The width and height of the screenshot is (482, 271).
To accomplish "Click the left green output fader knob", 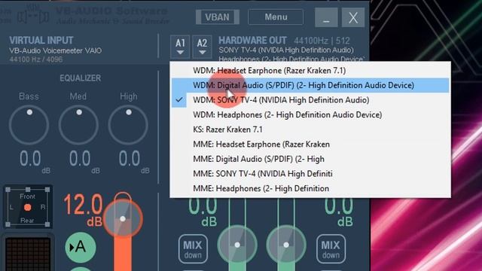I will [237, 245].
